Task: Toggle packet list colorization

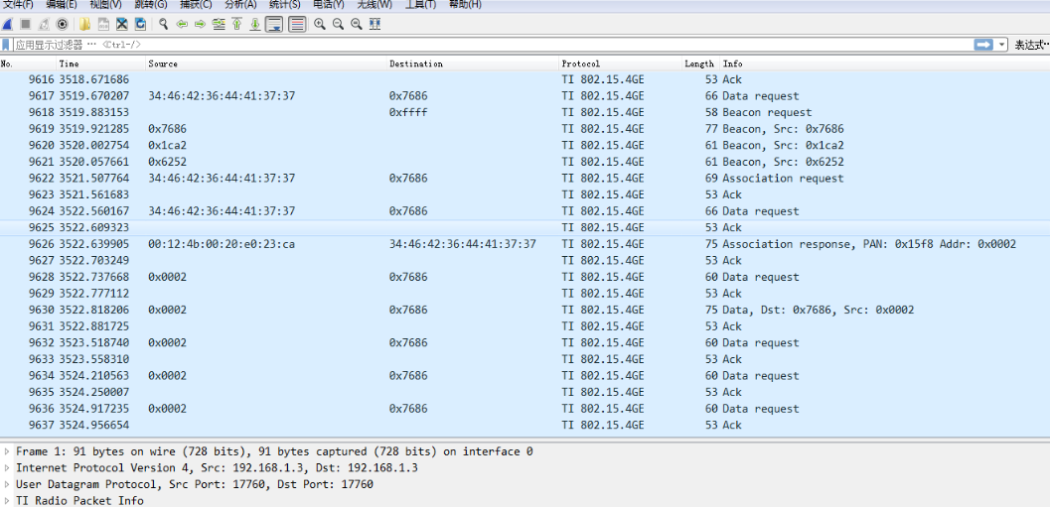Action: pos(297,25)
